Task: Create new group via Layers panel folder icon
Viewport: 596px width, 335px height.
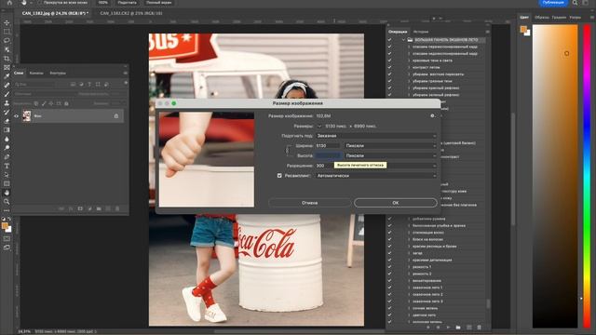Action: pos(99,208)
